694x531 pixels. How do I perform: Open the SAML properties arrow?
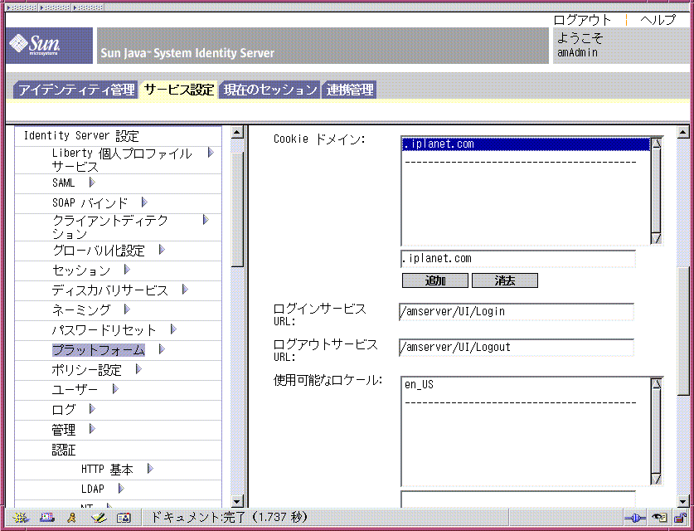[92, 183]
